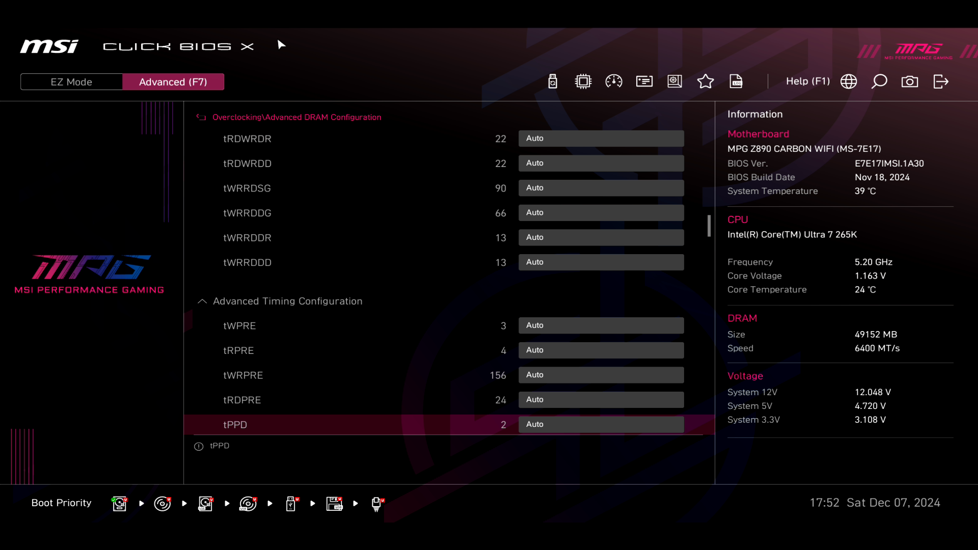Screen dimensions: 978x550
Task: Open the speedometer hardware monitor icon
Action: pyautogui.click(x=613, y=81)
